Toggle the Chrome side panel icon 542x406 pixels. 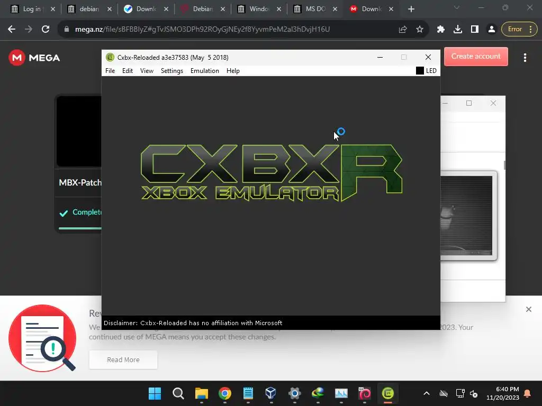click(475, 30)
